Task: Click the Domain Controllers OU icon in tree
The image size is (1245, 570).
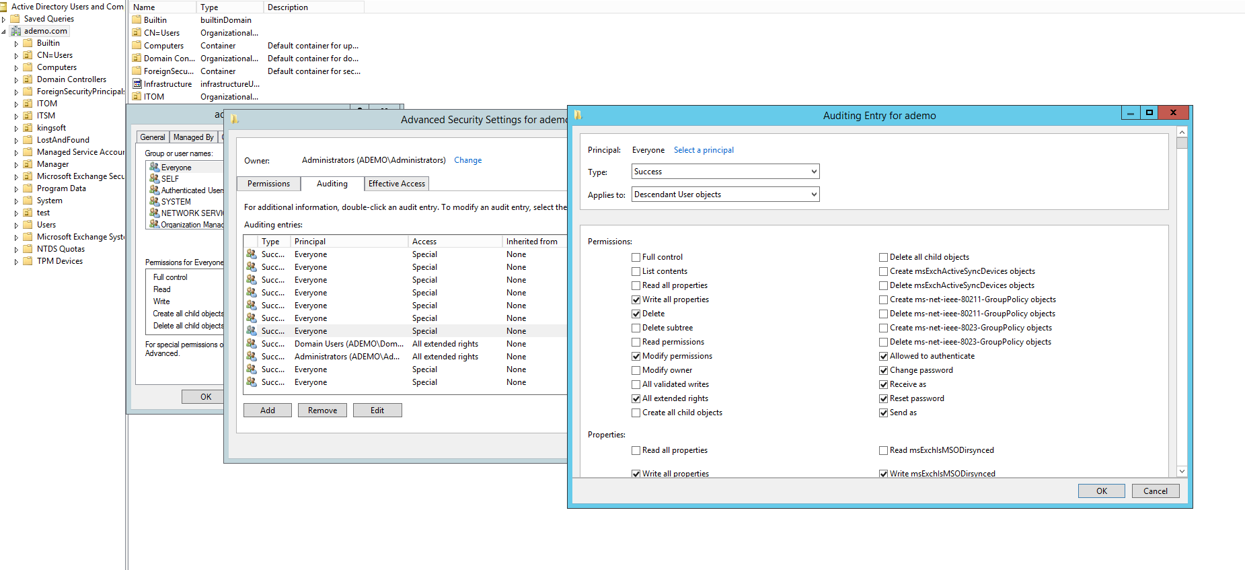Action: click(x=28, y=79)
